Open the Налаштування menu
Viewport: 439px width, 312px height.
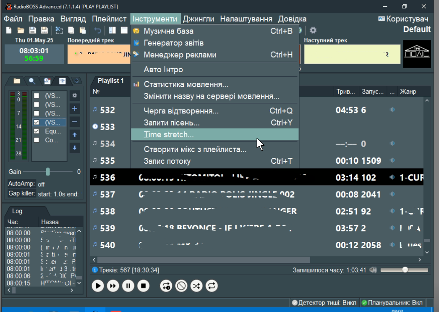246,19
